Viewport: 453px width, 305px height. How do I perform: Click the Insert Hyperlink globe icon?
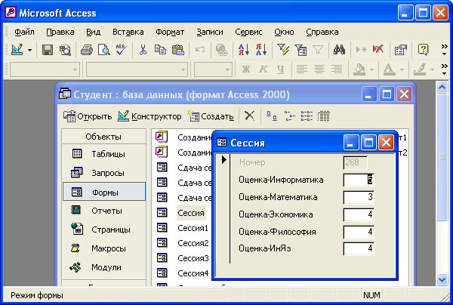(221, 50)
